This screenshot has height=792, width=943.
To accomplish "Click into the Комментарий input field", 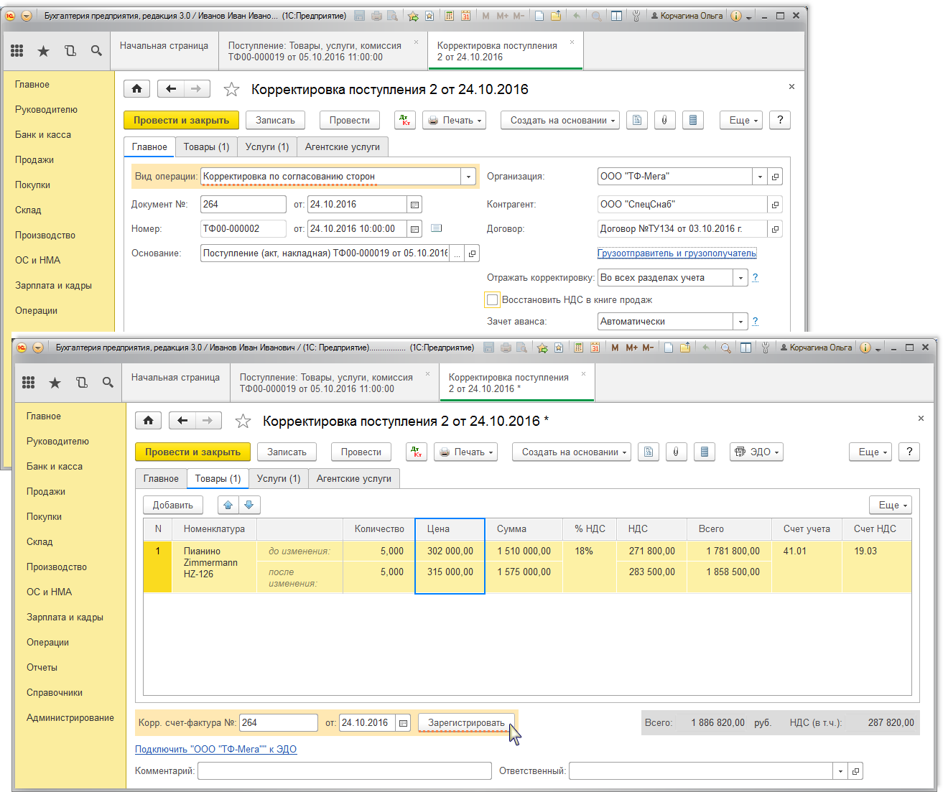I will coord(345,770).
